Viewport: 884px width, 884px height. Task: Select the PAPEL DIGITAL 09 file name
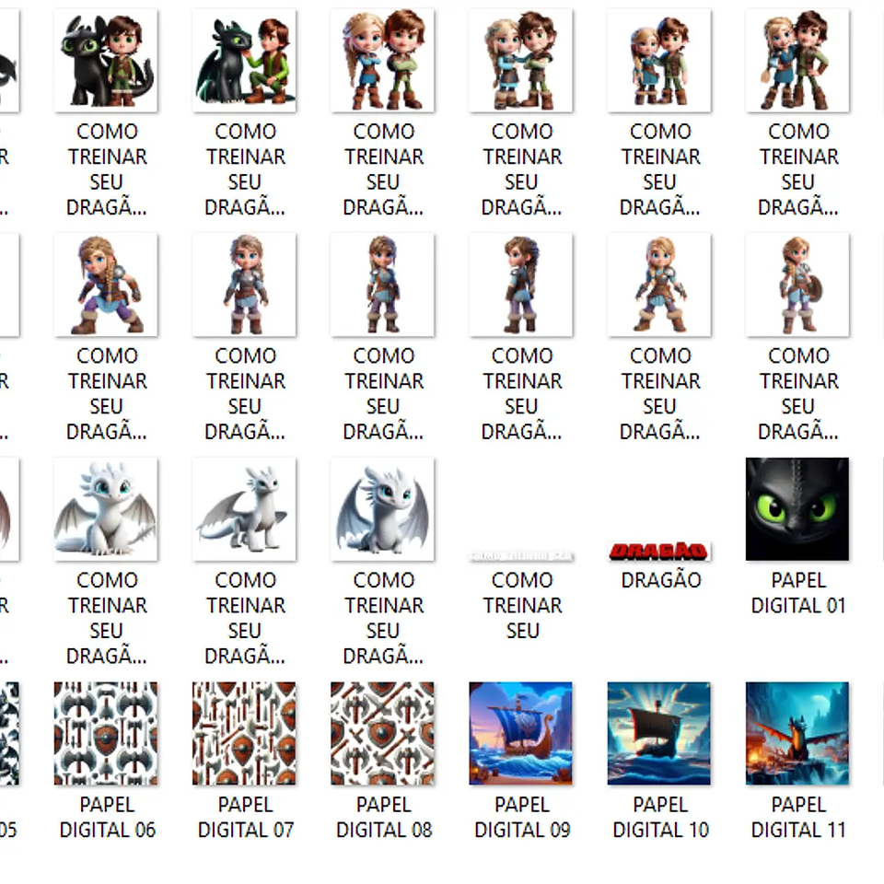(x=522, y=817)
